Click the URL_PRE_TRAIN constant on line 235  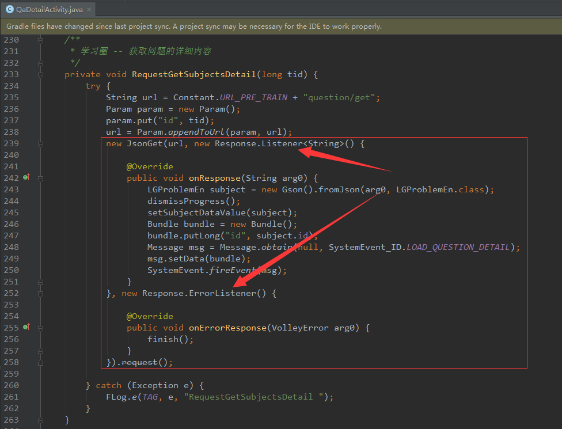[x=253, y=97]
